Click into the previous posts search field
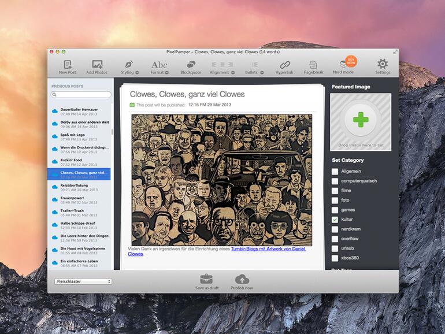The width and height of the screenshot is (445, 334). tap(81, 95)
